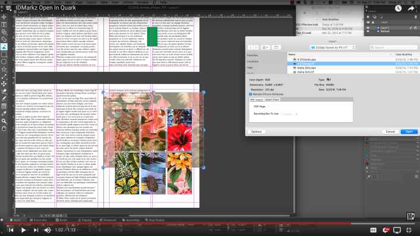Select the Text Content tool
Screen dimensions: 420x236
pos(4,25)
